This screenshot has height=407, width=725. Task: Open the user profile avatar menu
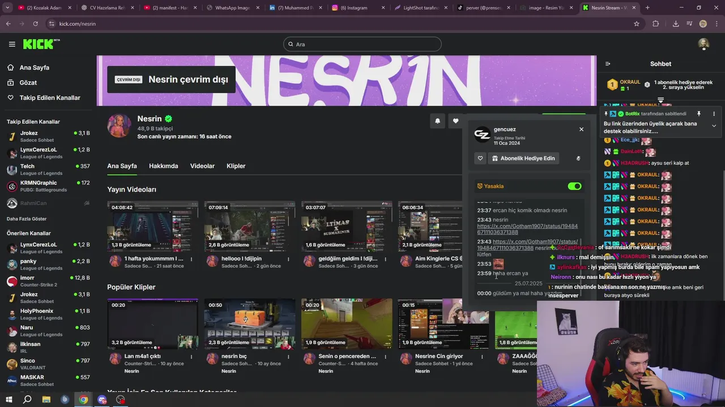click(703, 44)
